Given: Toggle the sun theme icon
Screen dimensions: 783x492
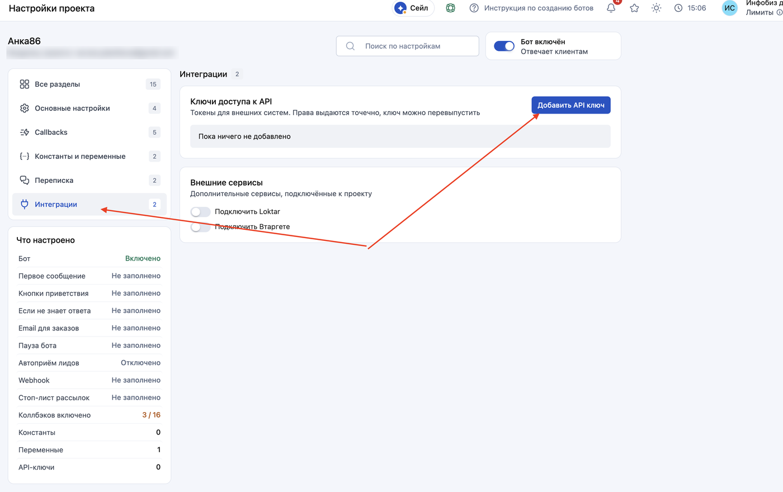Looking at the screenshot, I should click(x=656, y=8).
